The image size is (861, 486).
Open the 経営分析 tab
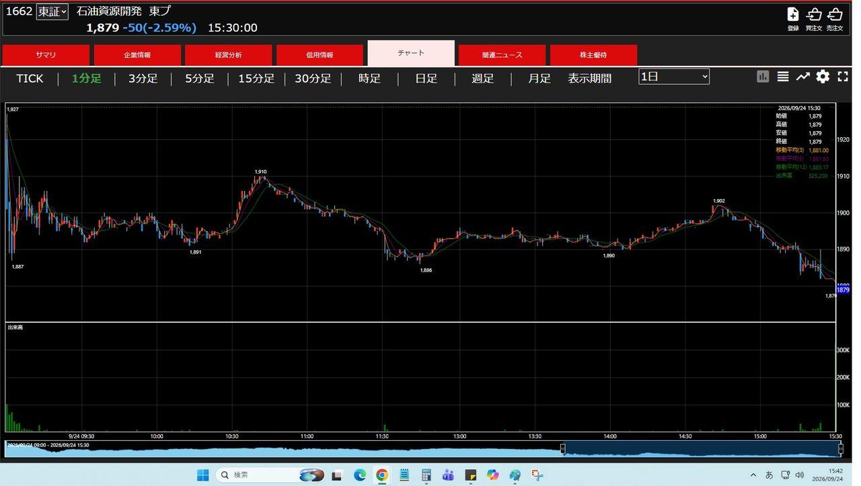(x=229, y=55)
